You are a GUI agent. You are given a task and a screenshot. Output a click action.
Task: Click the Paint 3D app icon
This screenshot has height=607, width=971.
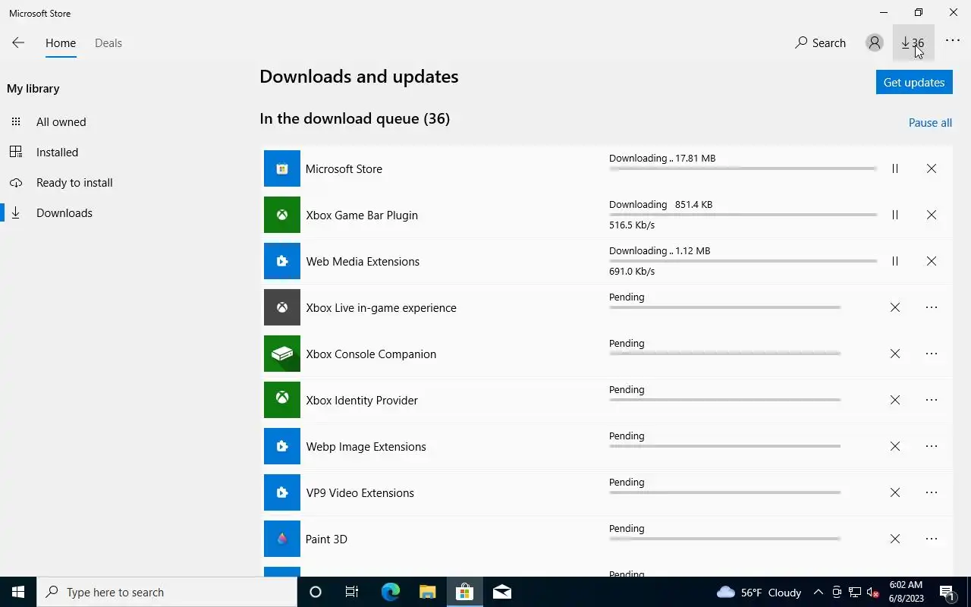pyautogui.click(x=282, y=539)
